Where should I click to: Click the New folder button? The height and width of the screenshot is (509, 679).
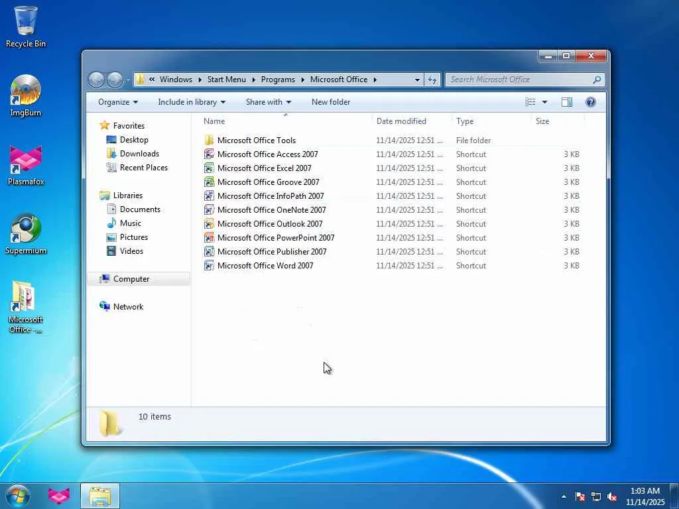[331, 102]
